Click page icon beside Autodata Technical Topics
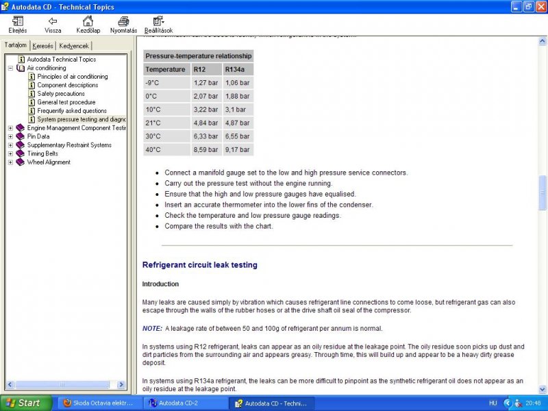Viewport: 548px width, 411px height. [x=21, y=59]
